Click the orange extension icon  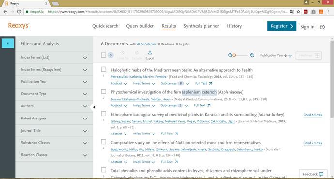coord(321,12)
